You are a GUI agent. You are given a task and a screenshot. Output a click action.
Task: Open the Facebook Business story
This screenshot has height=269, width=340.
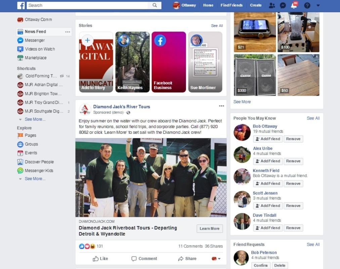coord(169,62)
